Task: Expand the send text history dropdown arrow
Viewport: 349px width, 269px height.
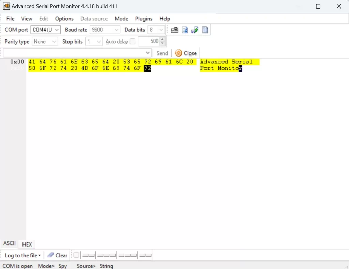Action: point(148,53)
